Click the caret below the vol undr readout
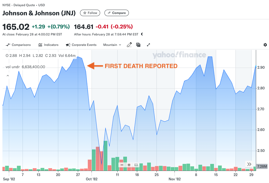269x183 pixels. (8, 76)
